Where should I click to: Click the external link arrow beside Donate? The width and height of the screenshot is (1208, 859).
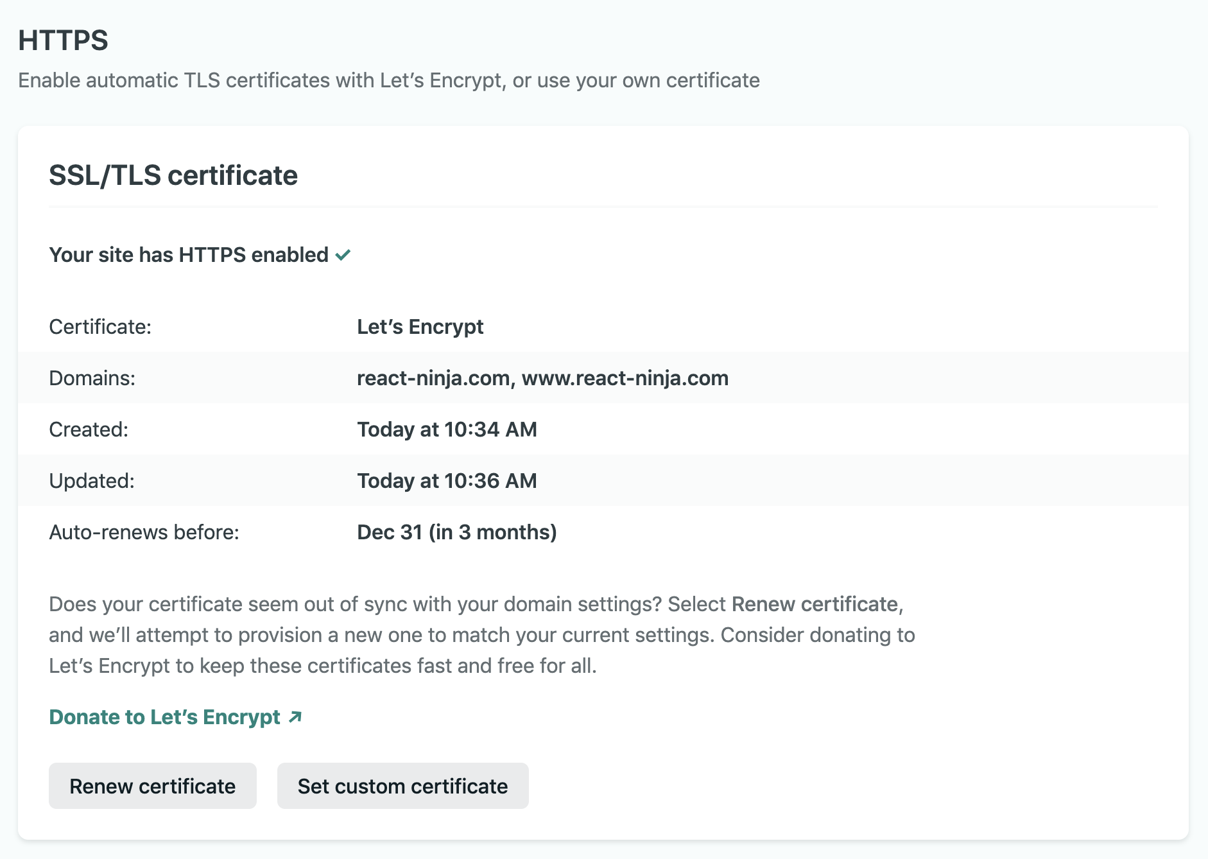295,716
